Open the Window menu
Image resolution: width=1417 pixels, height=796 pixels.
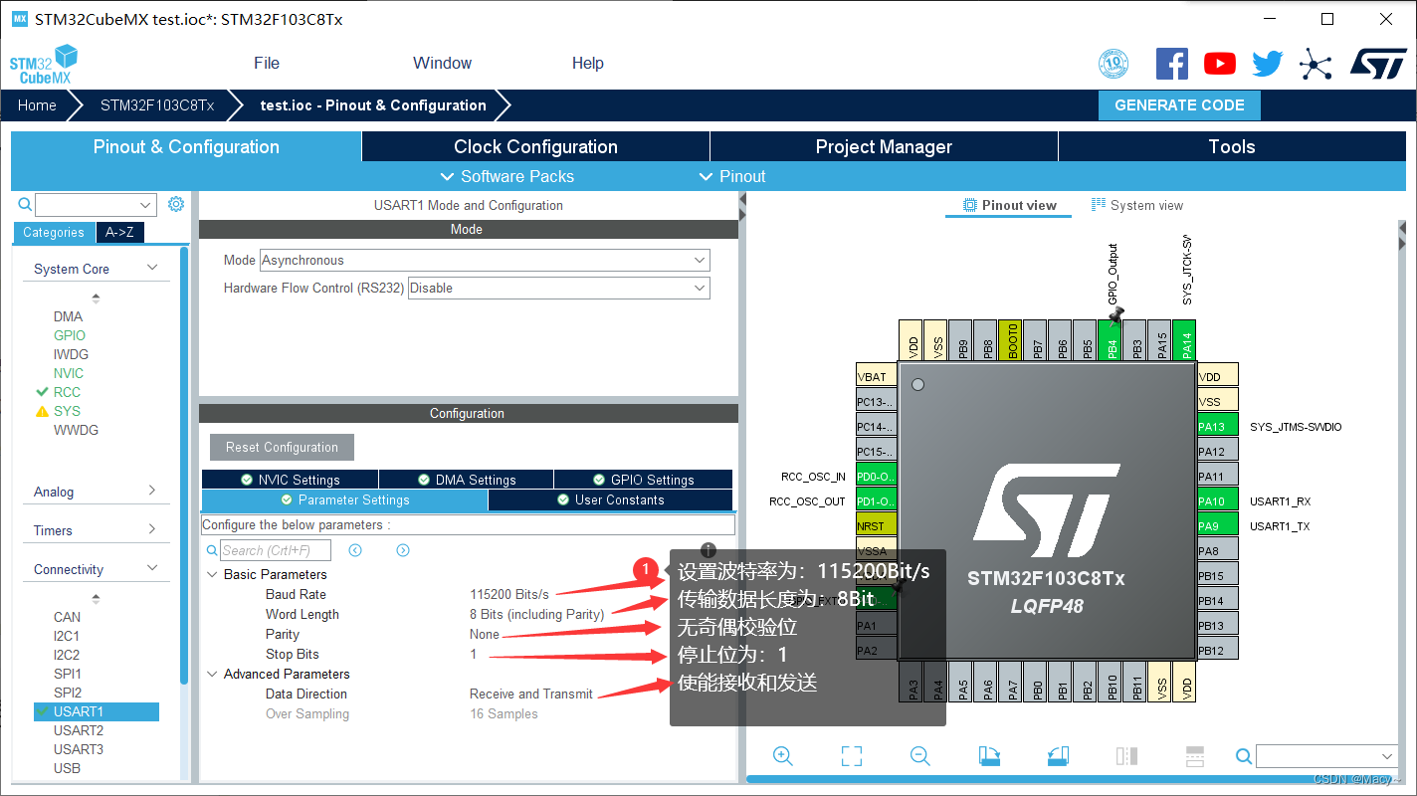click(x=442, y=63)
